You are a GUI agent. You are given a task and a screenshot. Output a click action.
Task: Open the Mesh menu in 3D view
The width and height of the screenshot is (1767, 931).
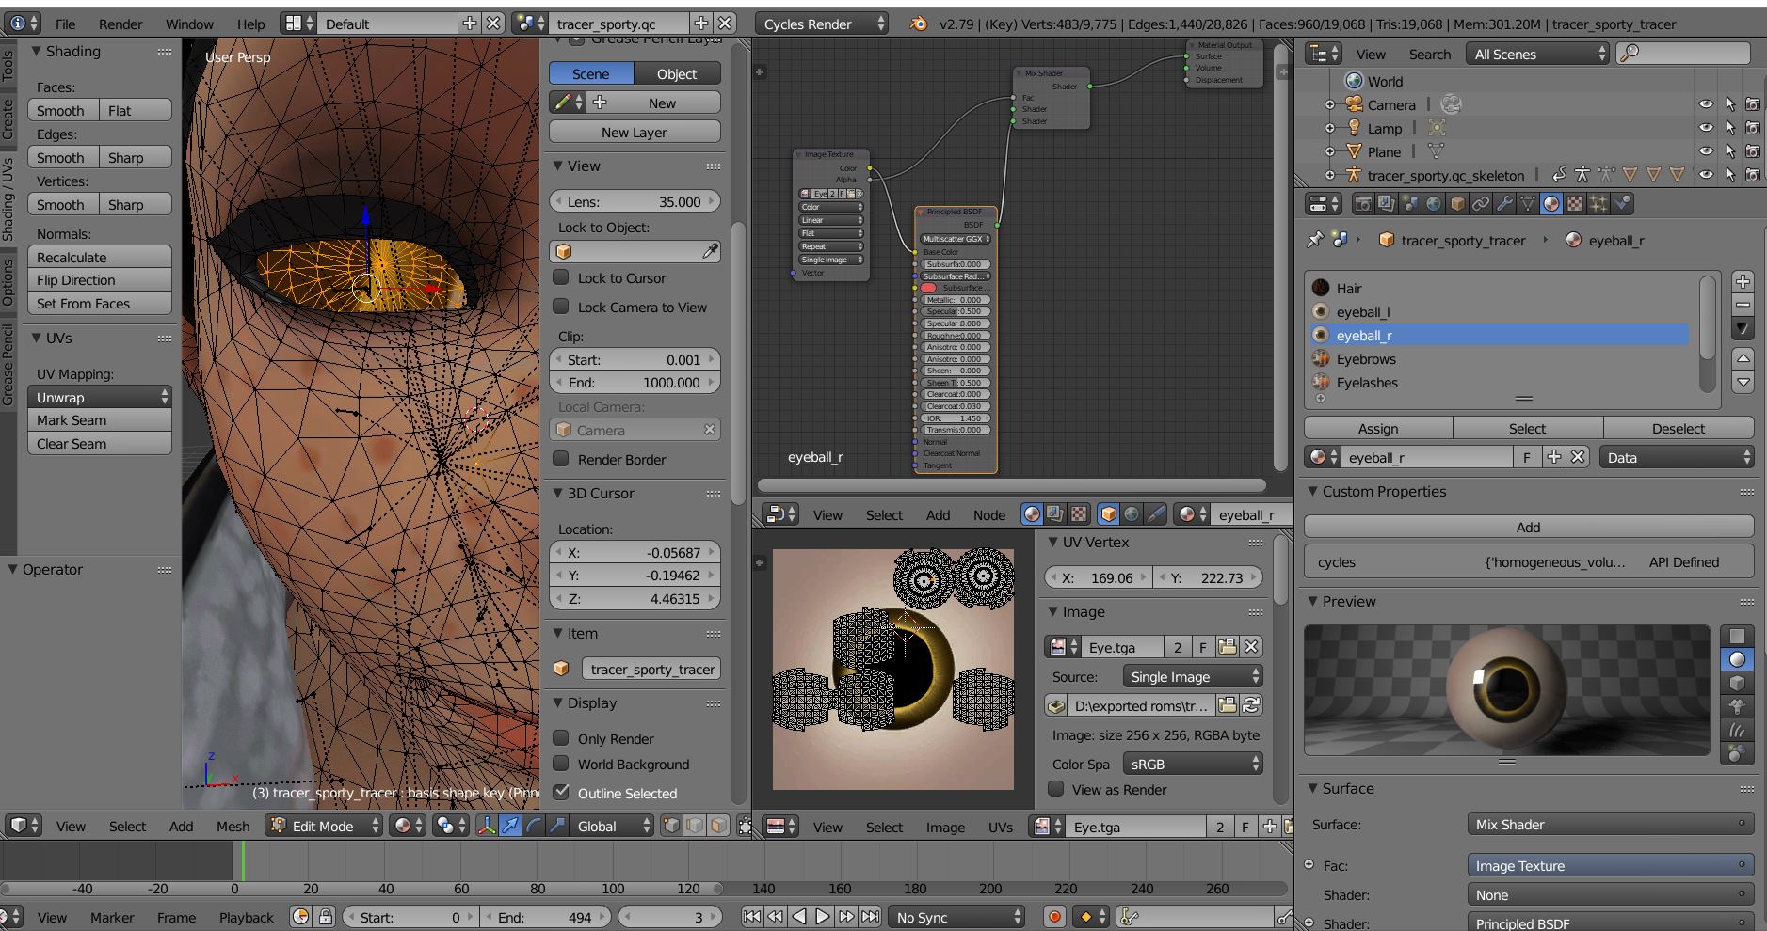tap(233, 826)
